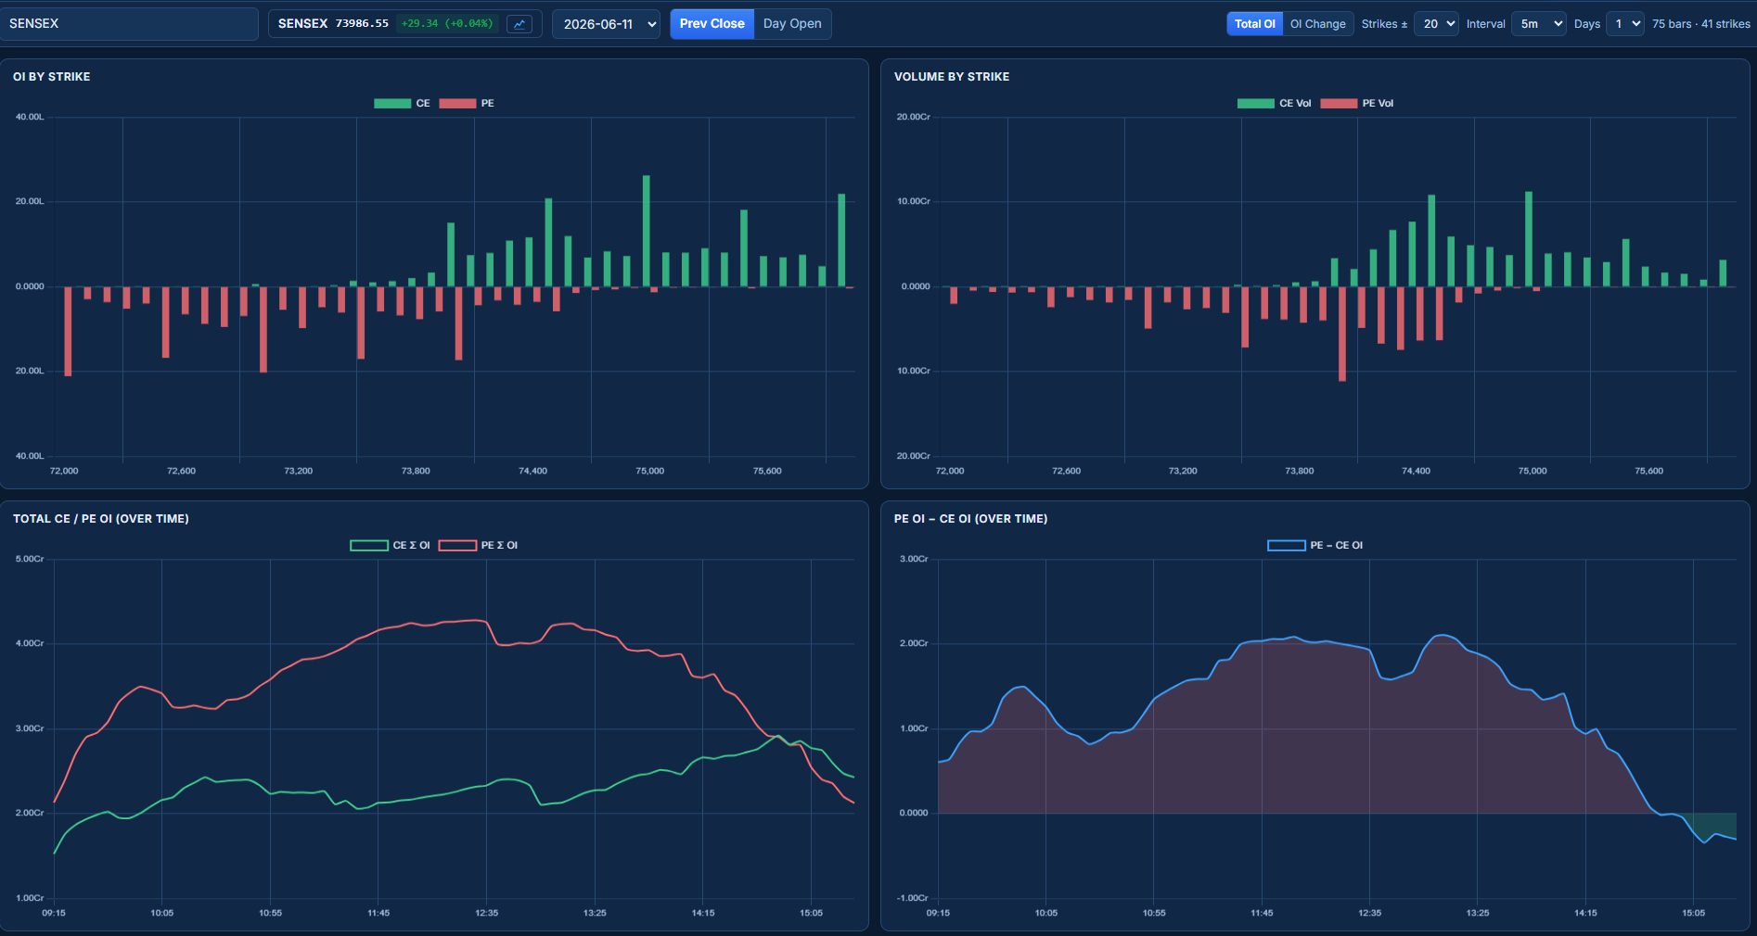Image resolution: width=1757 pixels, height=936 pixels.
Task: Open the expiry date dropdown 2026-06-11
Action: pos(606,24)
